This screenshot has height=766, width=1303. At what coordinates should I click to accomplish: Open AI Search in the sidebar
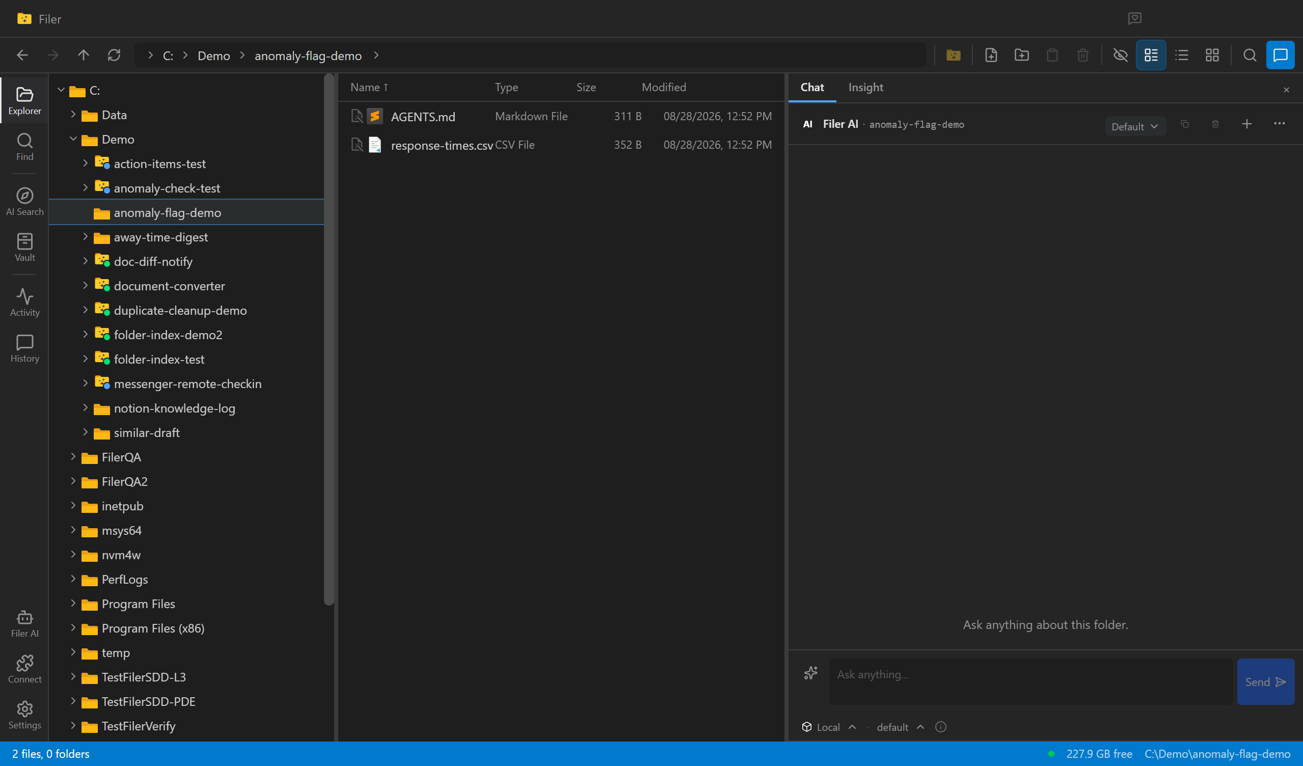point(25,202)
